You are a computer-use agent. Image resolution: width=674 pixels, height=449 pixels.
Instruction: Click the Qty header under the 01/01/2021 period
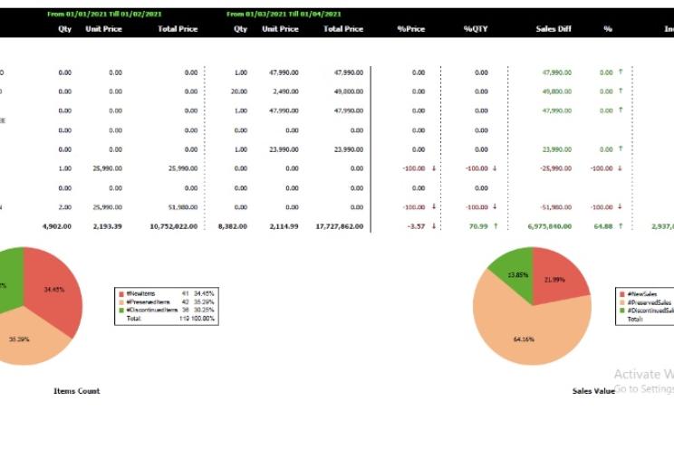65,29
